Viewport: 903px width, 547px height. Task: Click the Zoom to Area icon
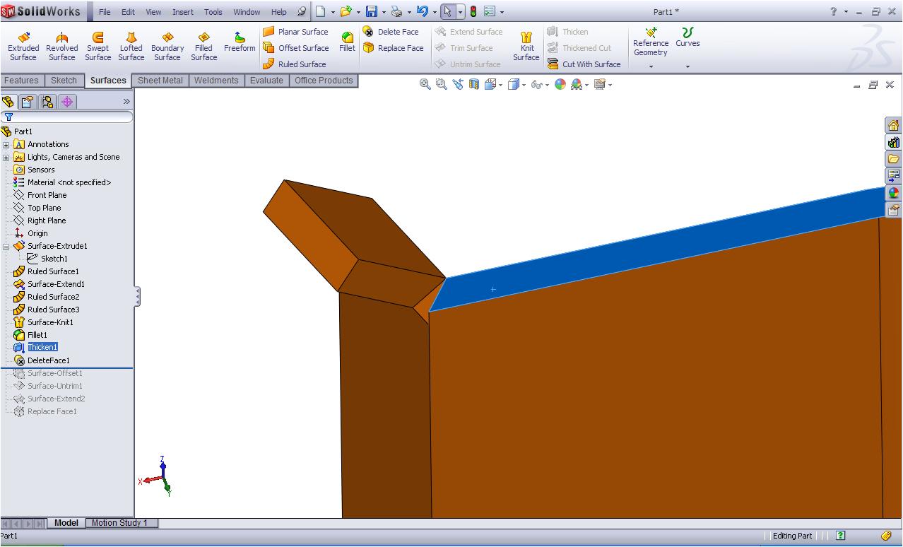[441, 84]
